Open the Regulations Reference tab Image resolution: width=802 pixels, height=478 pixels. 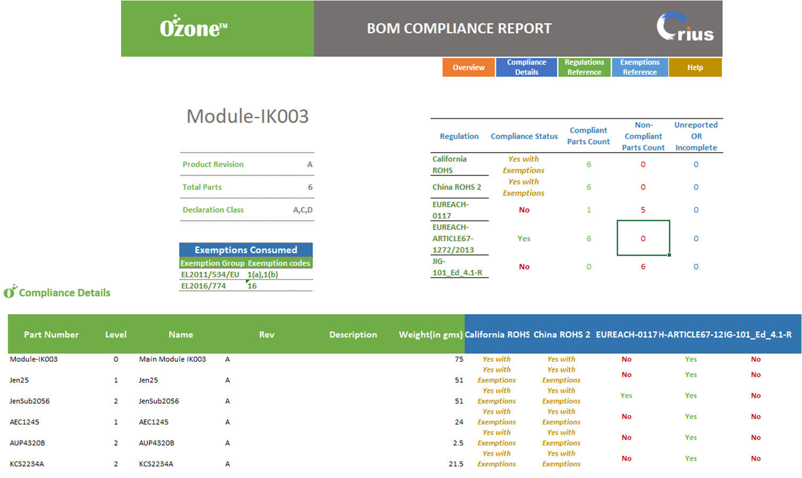point(584,67)
